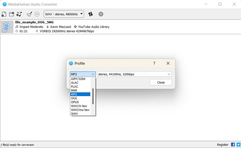Click the Kevin MacLeod artist text
Image resolution: width=241 pixels, height=148 pixels.
(x=61, y=27)
